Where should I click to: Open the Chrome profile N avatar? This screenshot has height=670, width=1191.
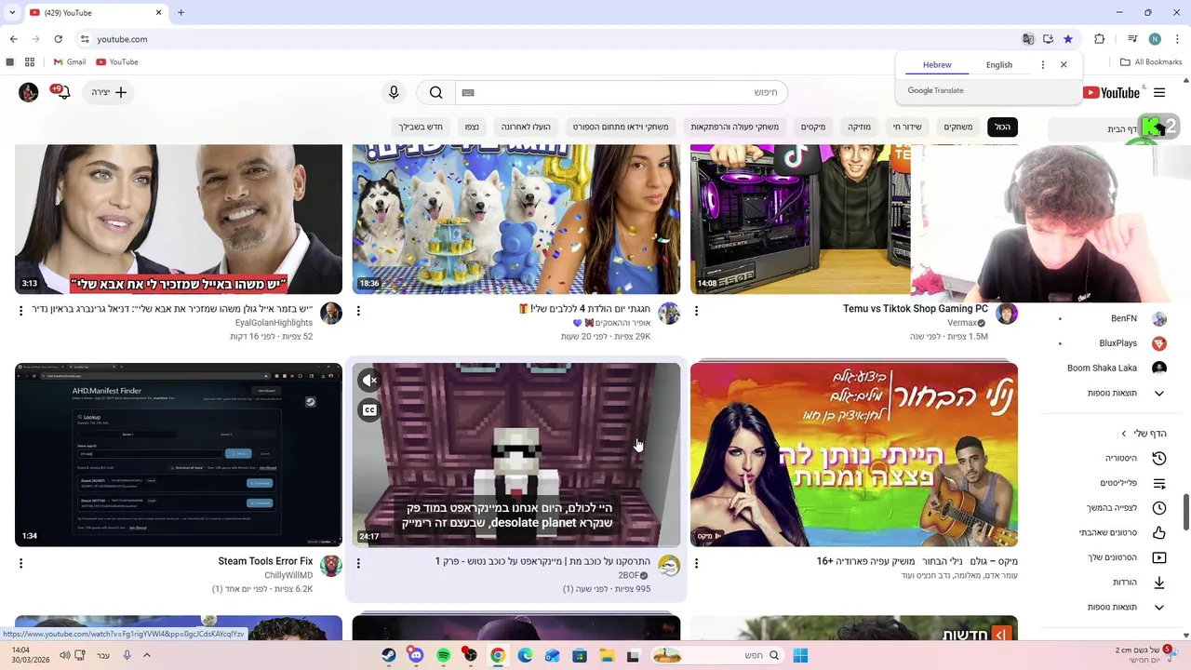(1155, 39)
